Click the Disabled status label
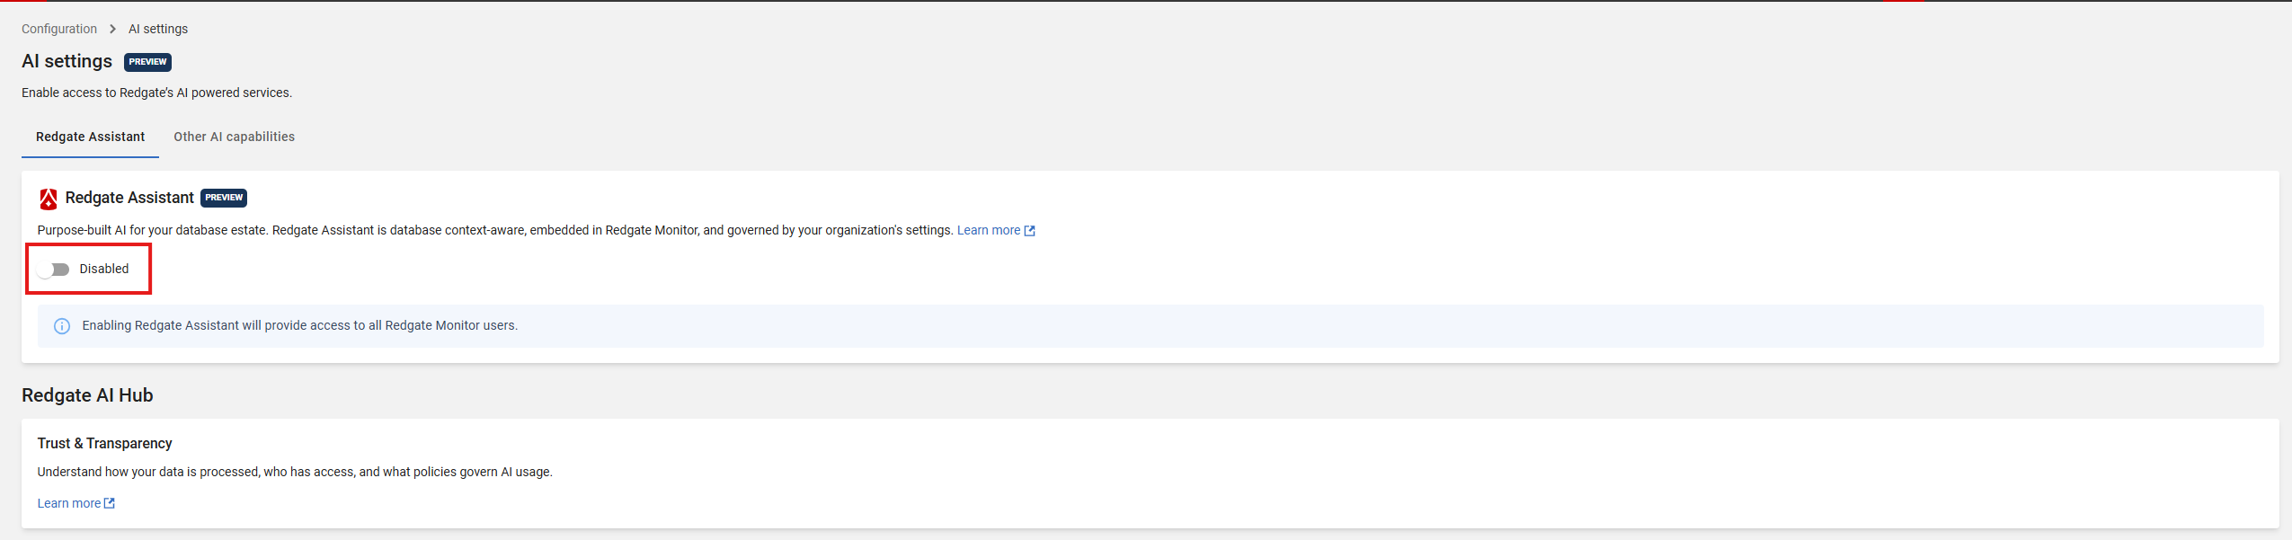The image size is (2292, 540). point(104,269)
